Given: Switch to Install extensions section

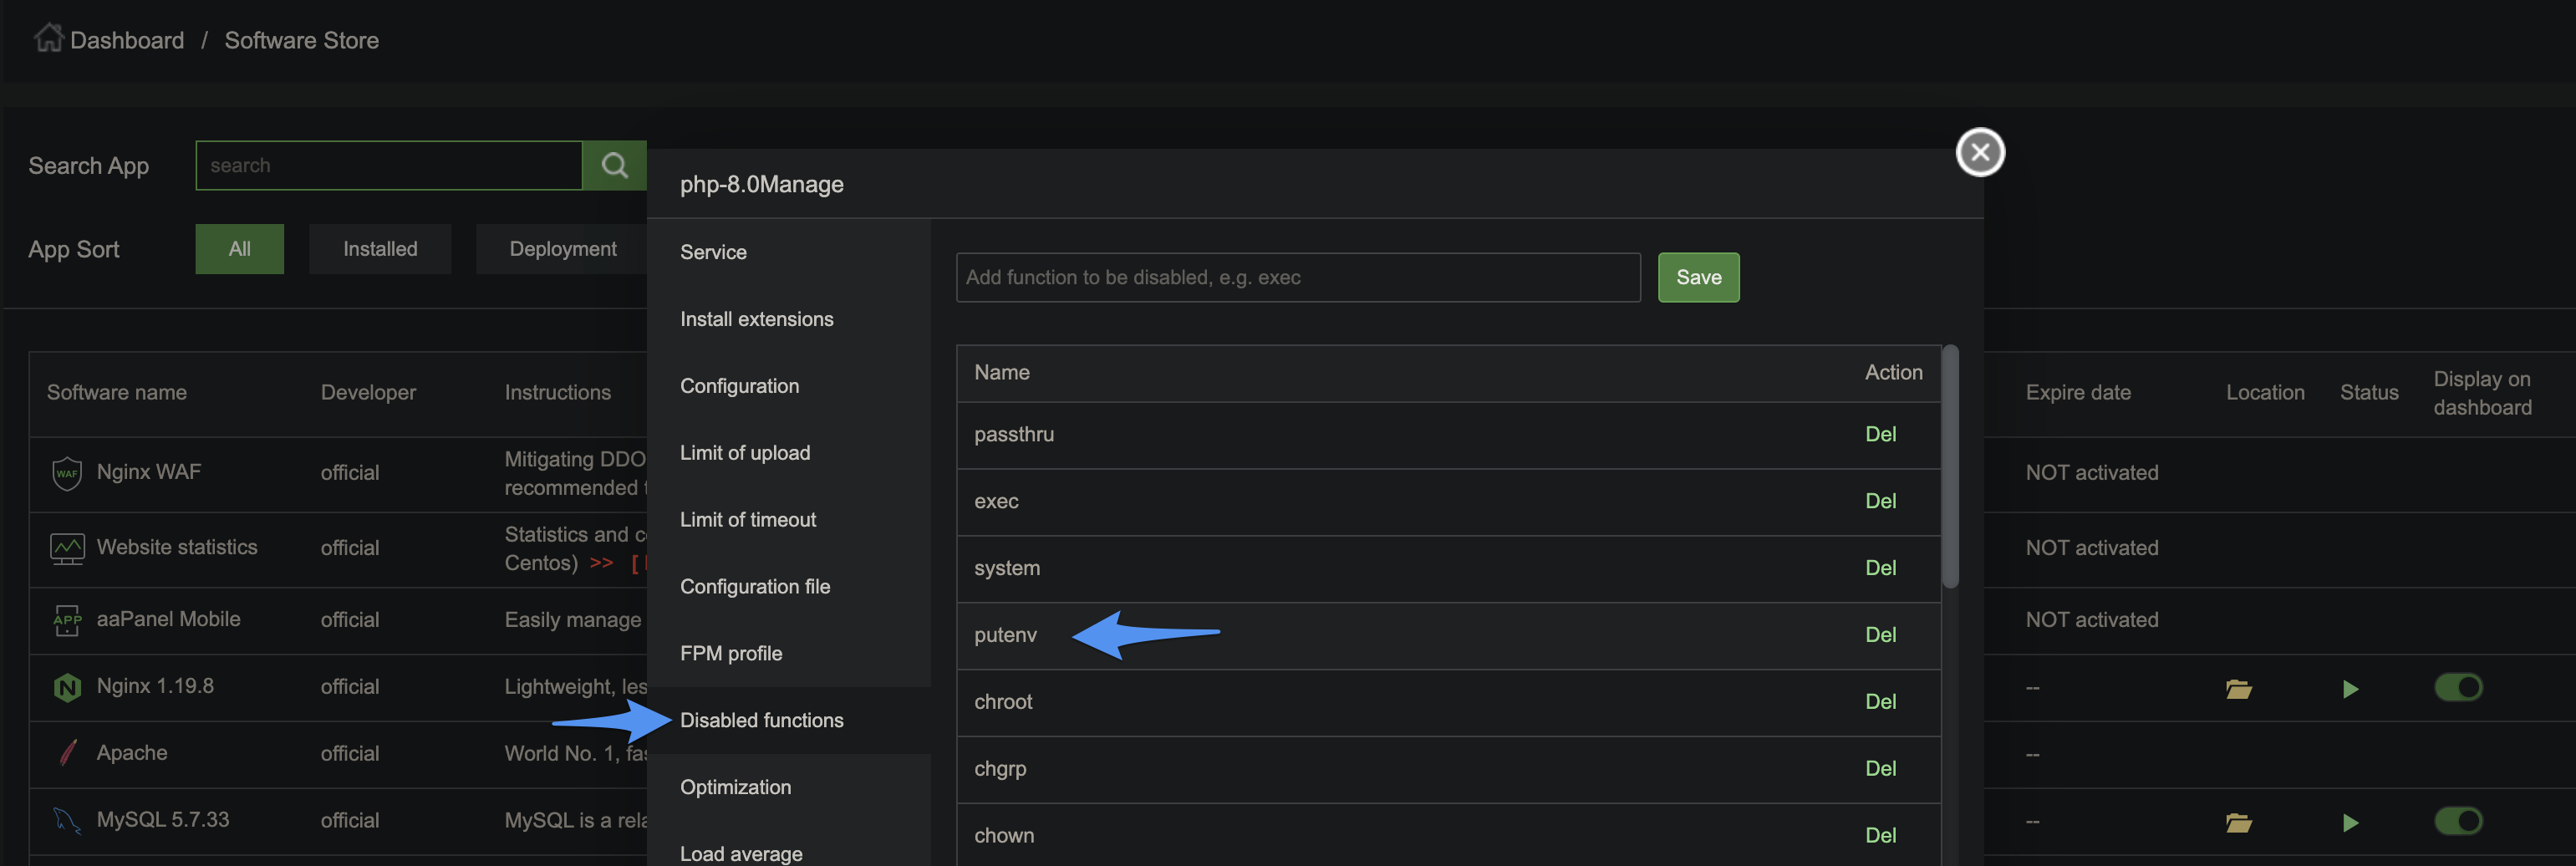Looking at the screenshot, I should [756, 319].
